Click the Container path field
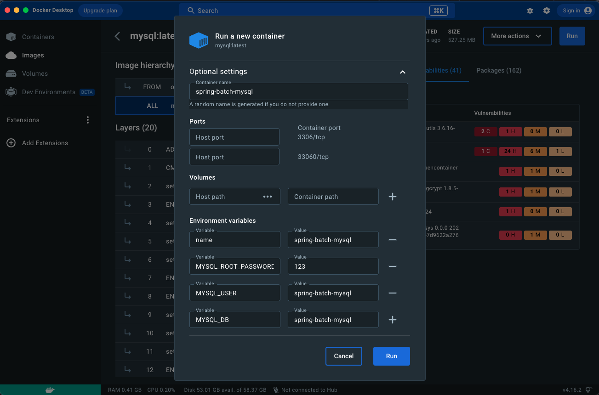Screen dimensions: 599x395 [333, 197]
